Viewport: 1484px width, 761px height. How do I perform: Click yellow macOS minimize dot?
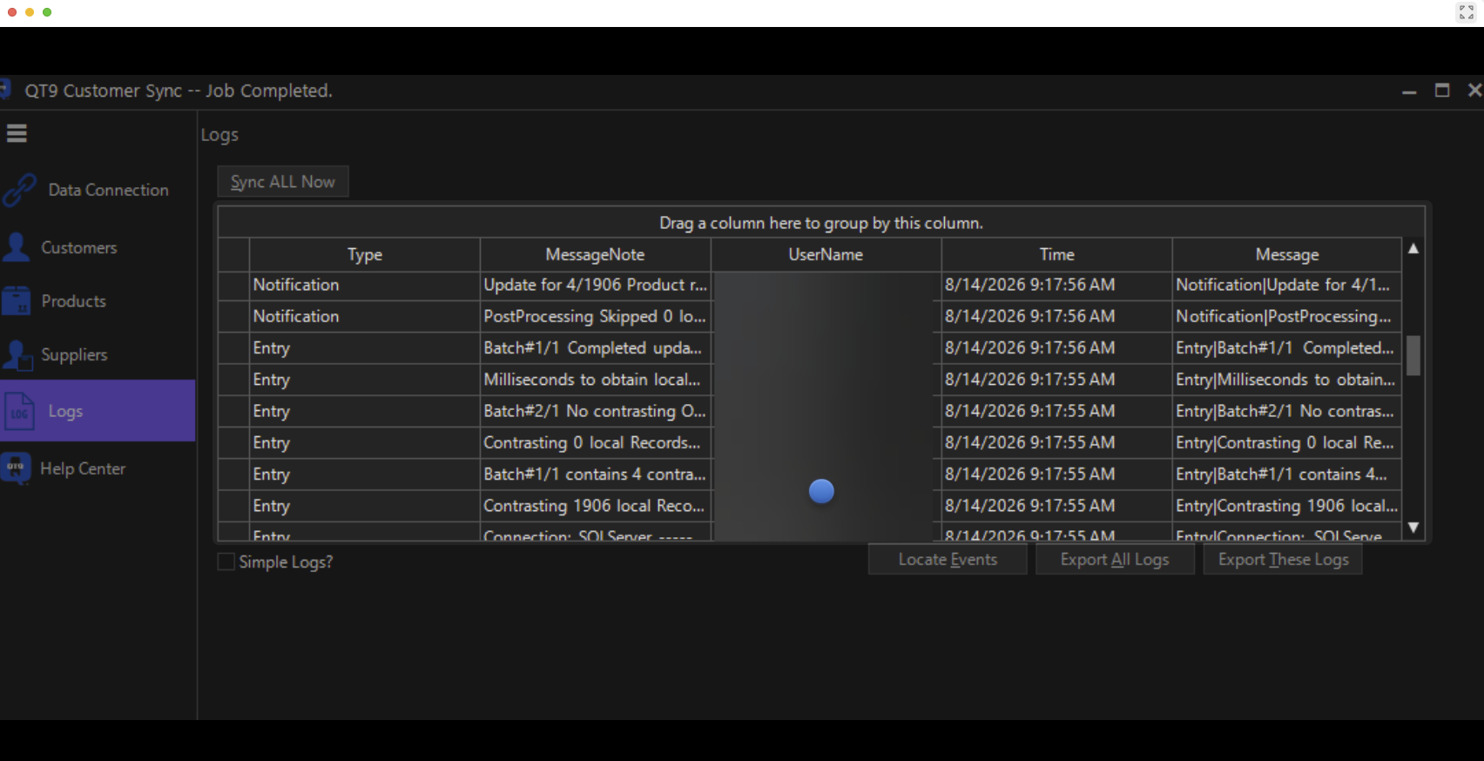pyautogui.click(x=30, y=12)
